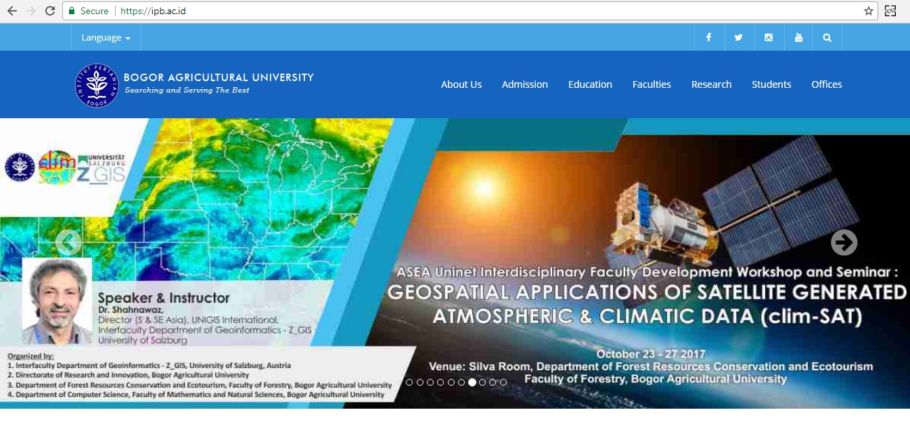Click the magnifier search icon
The height and width of the screenshot is (433, 910).
827,37
